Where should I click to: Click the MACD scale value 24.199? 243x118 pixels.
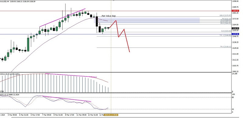coord(234,74)
